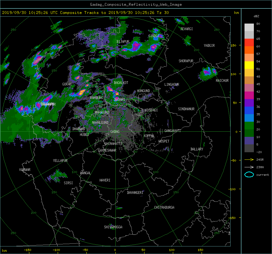Click the SHIVAMOGGA city label
This screenshot has height=254, width=272.
[113, 227]
